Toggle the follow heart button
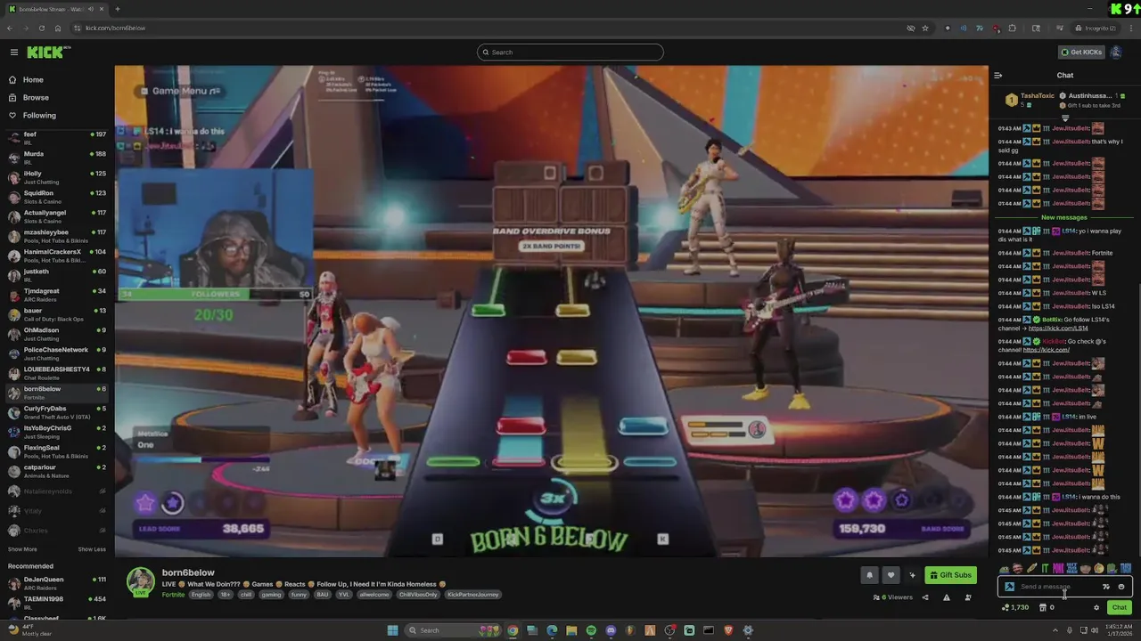The height and width of the screenshot is (641, 1141). click(891, 575)
